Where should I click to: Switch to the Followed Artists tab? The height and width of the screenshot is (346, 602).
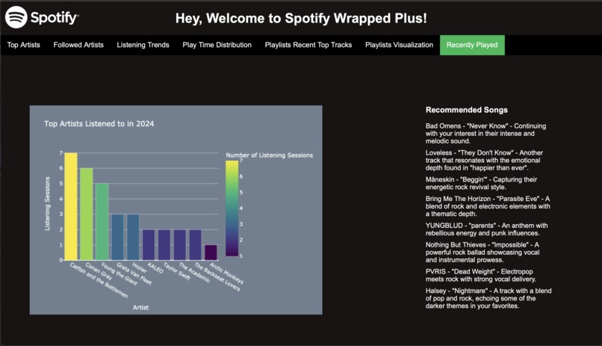click(78, 45)
